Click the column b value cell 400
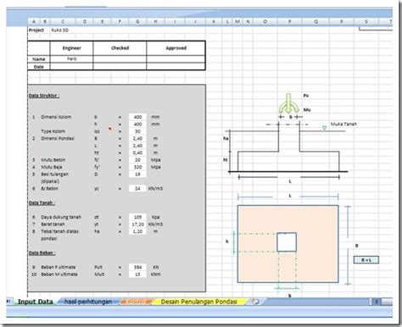 pos(137,117)
